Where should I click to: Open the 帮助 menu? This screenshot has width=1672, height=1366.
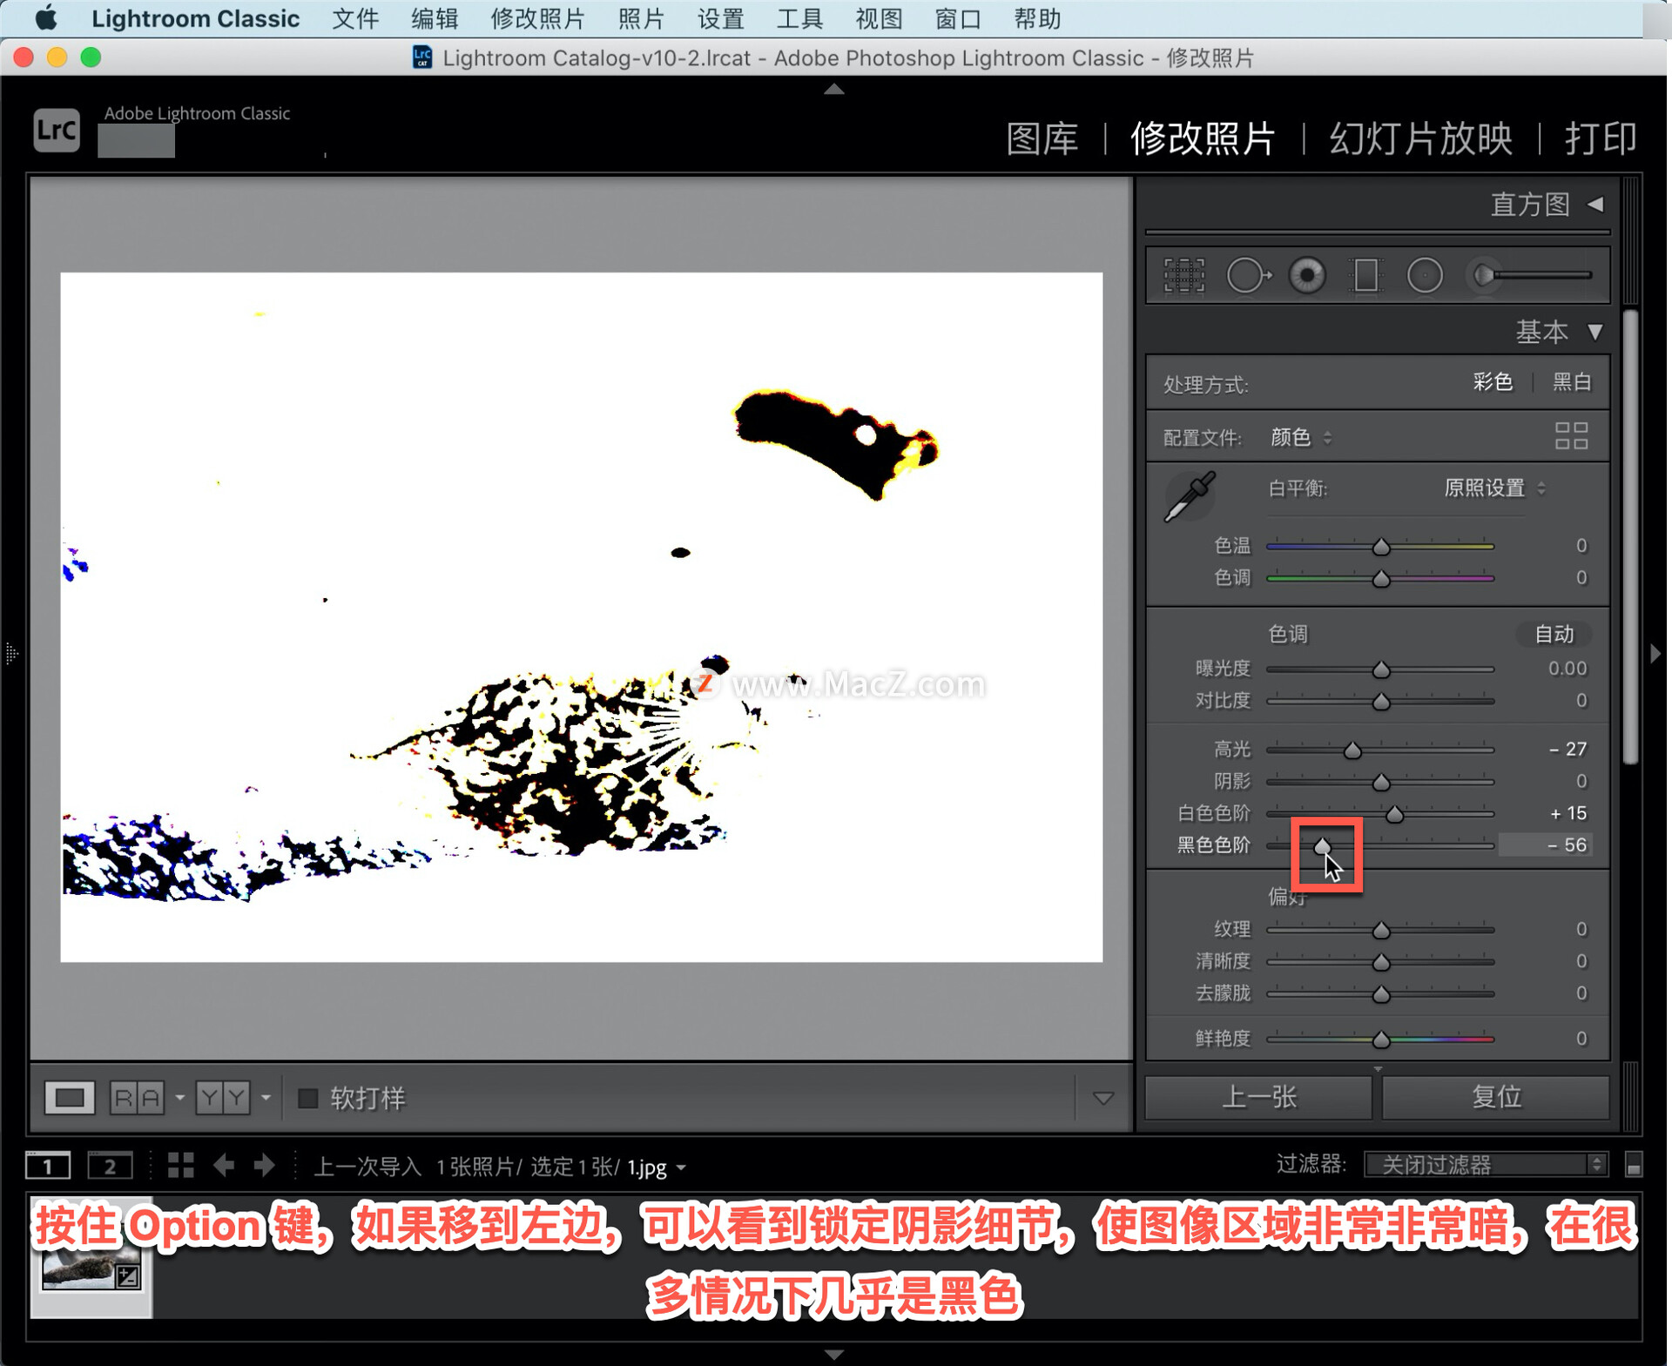(1038, 18)
